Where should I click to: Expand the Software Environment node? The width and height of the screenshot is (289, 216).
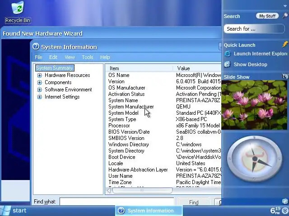39,90
